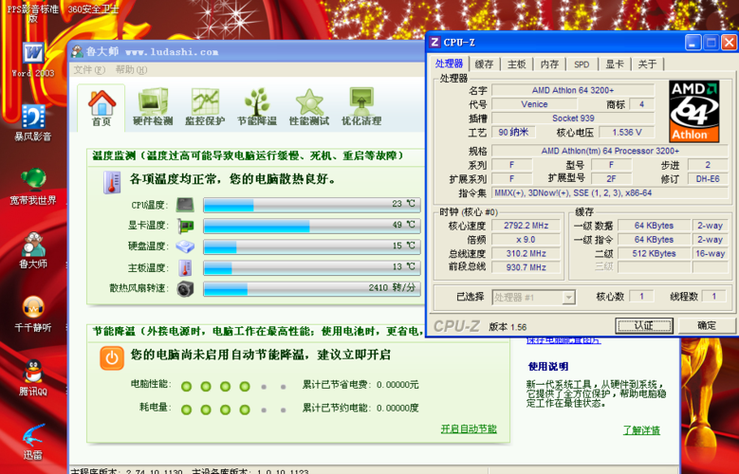Viewport: 739px width, 474px height.
Task: Open the 帮助 menu in 鲁大师
Action: coord(132,70)
